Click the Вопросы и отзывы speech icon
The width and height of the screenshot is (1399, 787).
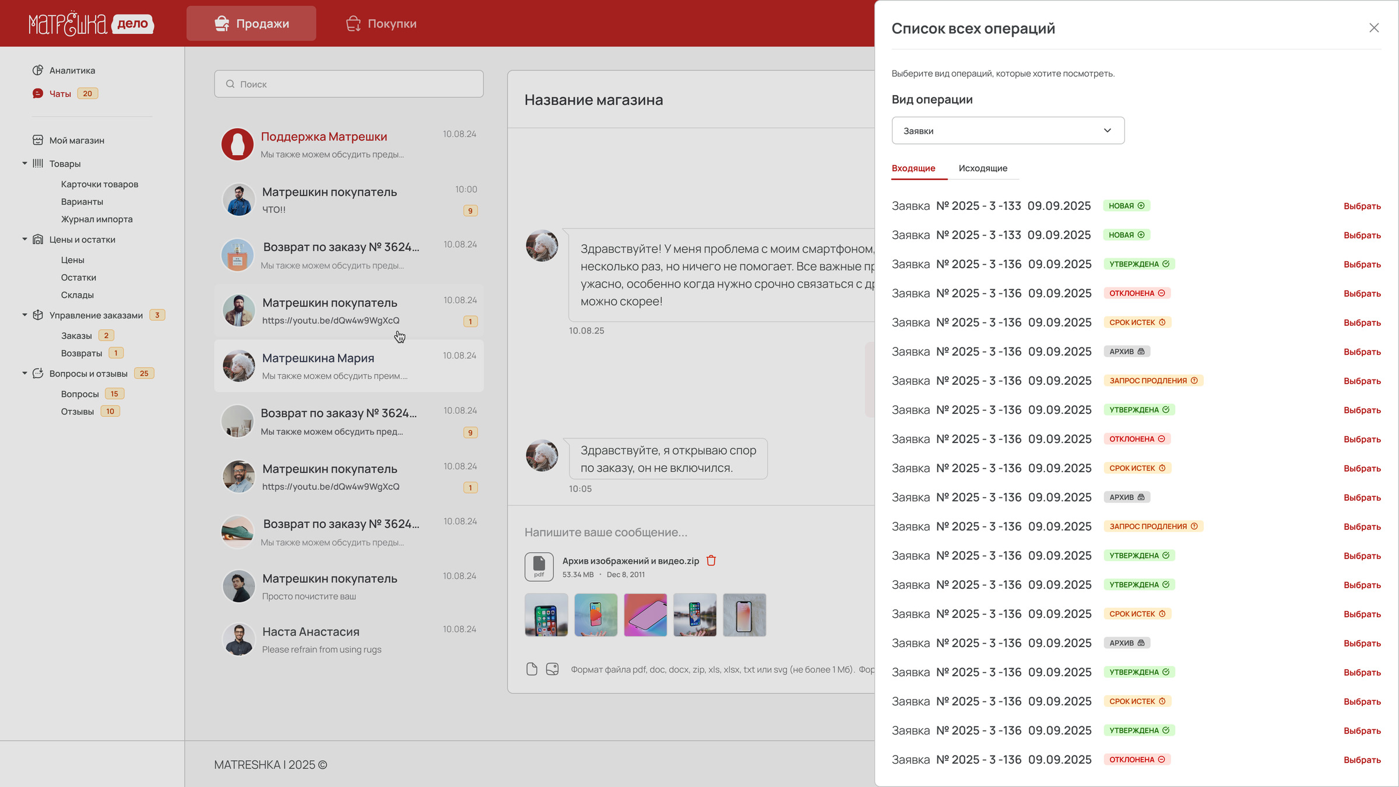click(38, 373)
